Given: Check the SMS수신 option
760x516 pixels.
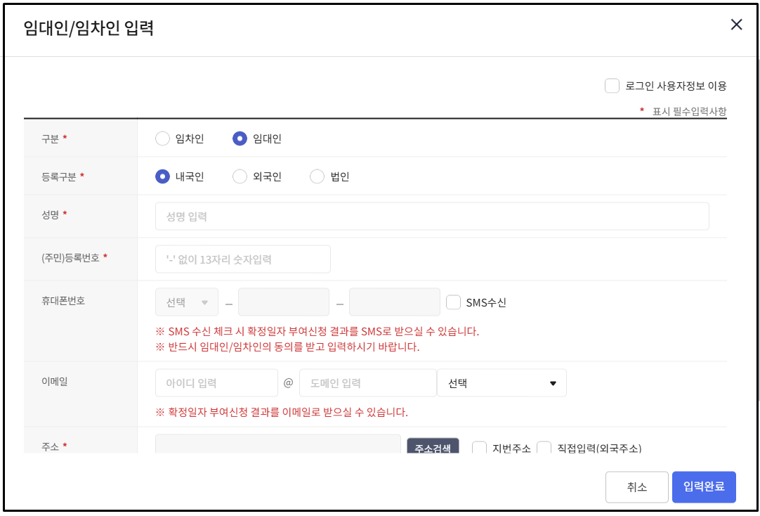Looking at the screenshot, I should point(452,302).
